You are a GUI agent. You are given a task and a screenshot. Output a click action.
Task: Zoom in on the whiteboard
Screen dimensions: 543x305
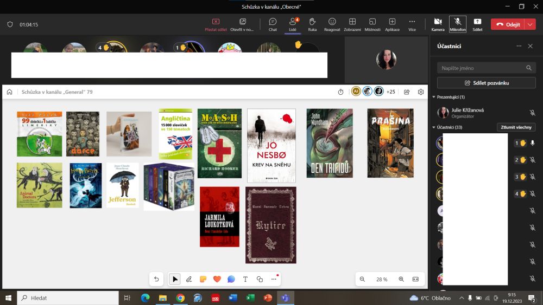pyautogui.click(x=401, y=279)
